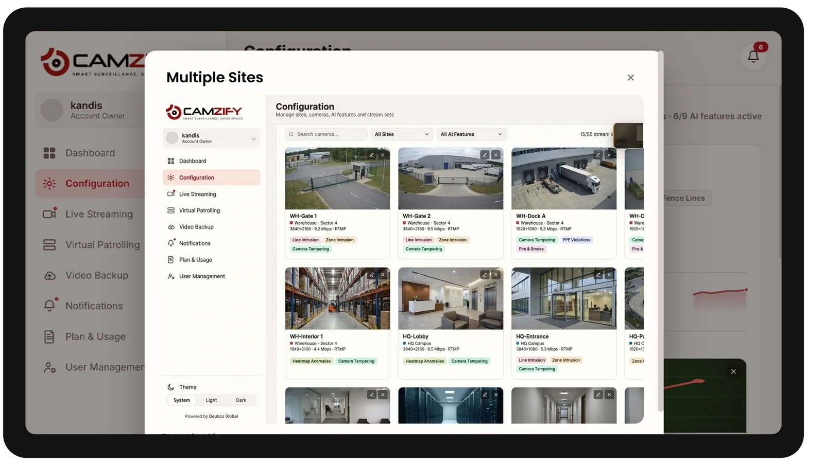Dismiss the dark green panel with its X icon
The image size is (824, 463).
[x=733, y=371]
